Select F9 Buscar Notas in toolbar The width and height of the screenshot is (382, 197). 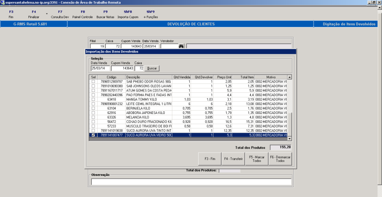[105, 14]
